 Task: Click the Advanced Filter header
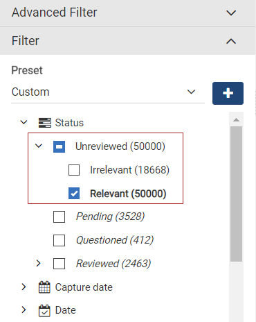pos(128,13)
